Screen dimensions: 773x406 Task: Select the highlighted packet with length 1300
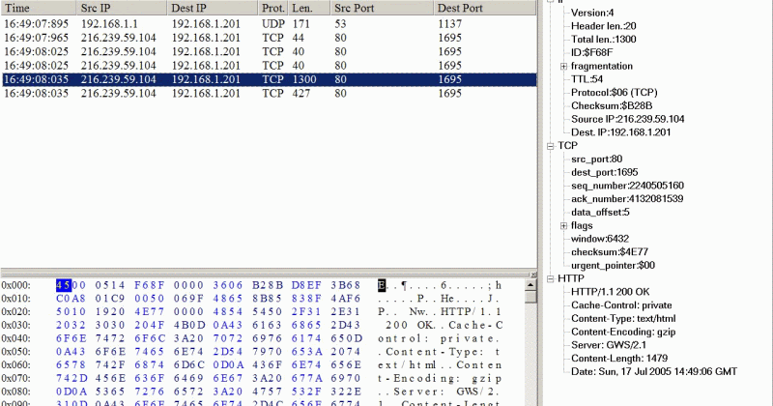click(x=270, y=79)
